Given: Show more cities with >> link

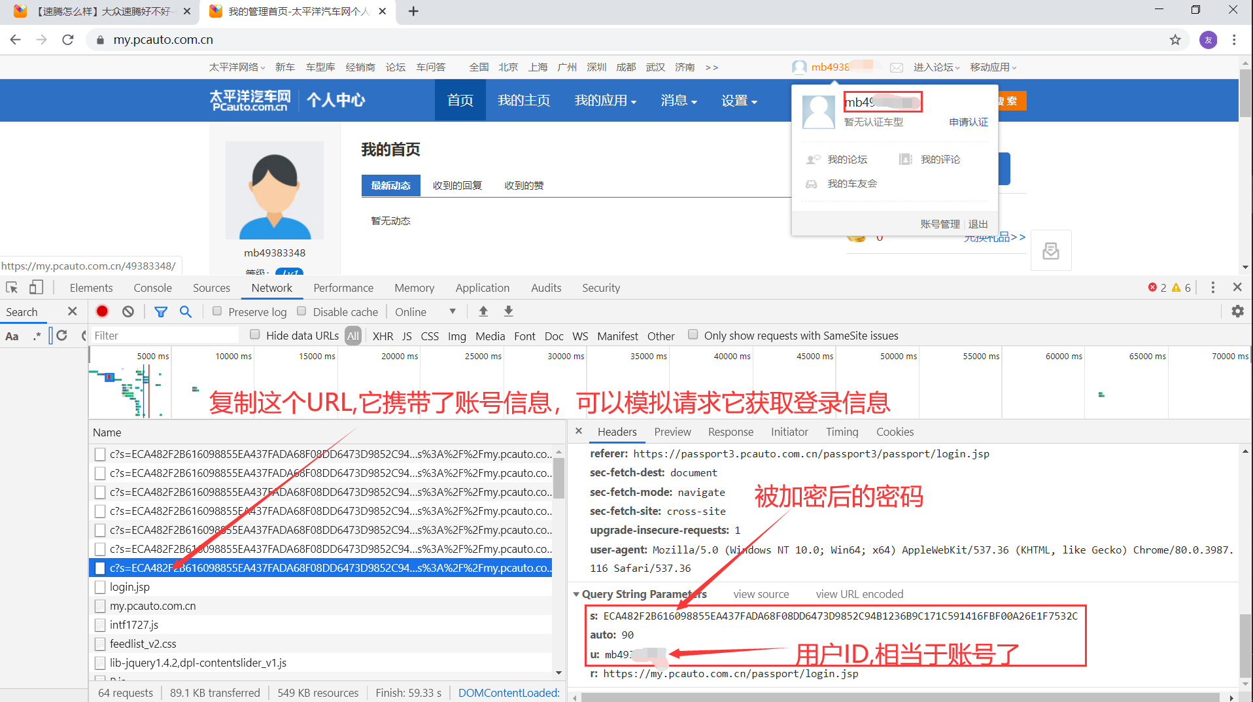Looking at the screenshot, I should (x=712, y=67).
